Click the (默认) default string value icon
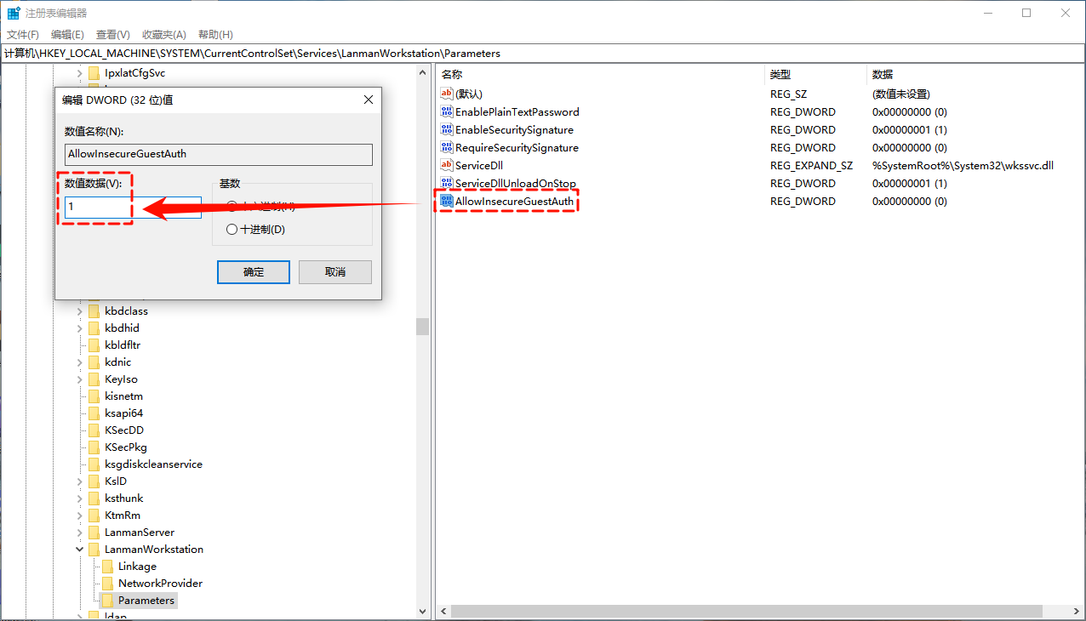 tap(447, 94)
